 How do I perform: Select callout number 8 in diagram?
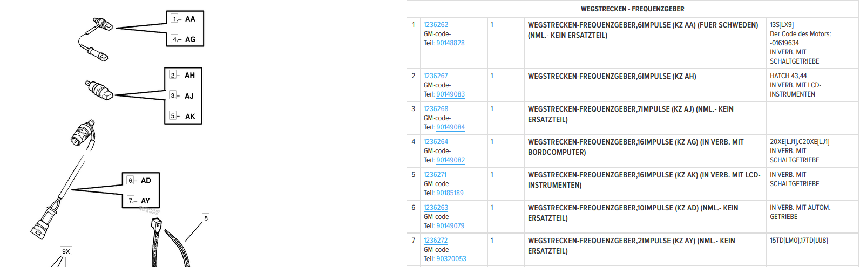tap(206, 218)
